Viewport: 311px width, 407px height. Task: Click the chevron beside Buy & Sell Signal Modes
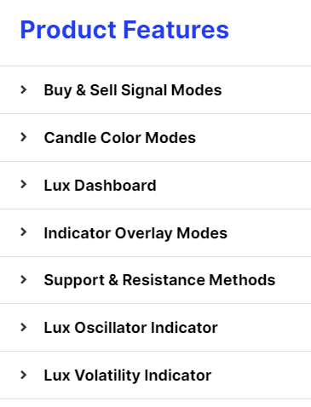pos(24,89)
